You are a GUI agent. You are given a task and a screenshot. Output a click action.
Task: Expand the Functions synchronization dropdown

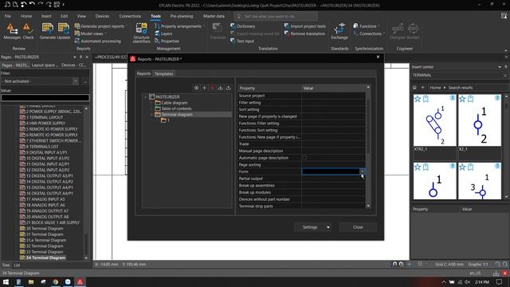tap(379, 26)
